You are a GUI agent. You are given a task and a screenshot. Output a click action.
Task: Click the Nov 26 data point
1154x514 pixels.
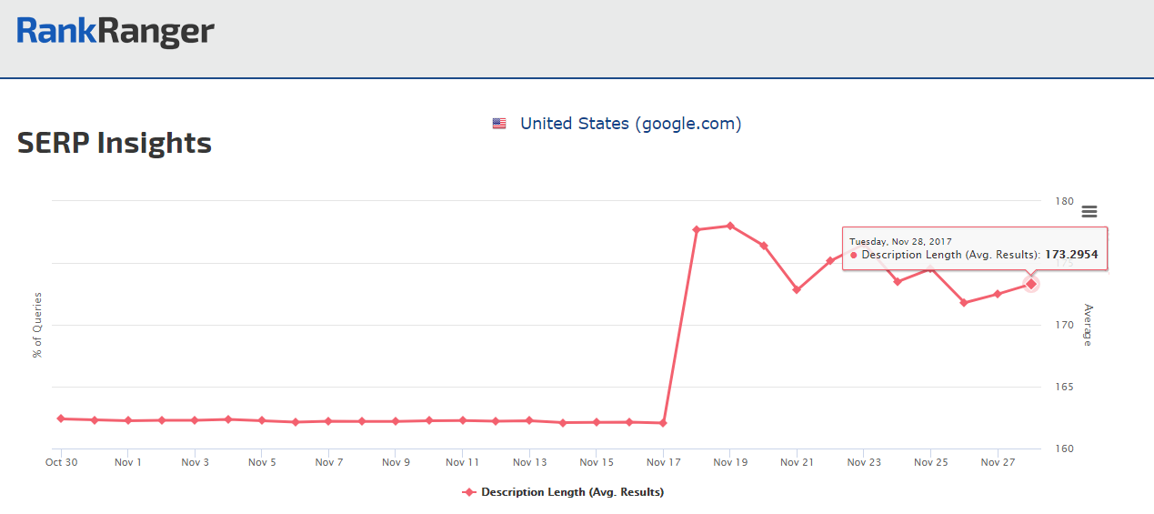click(964, 302)
